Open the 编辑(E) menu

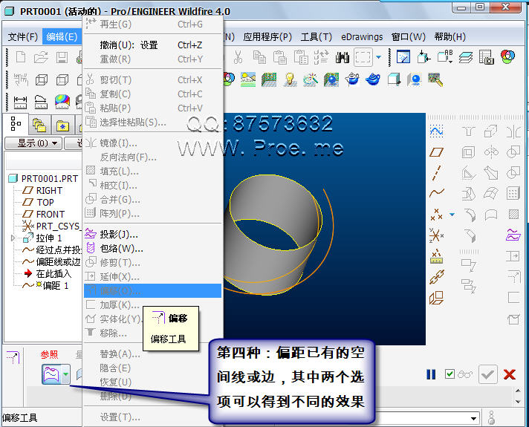coord(62,37)
